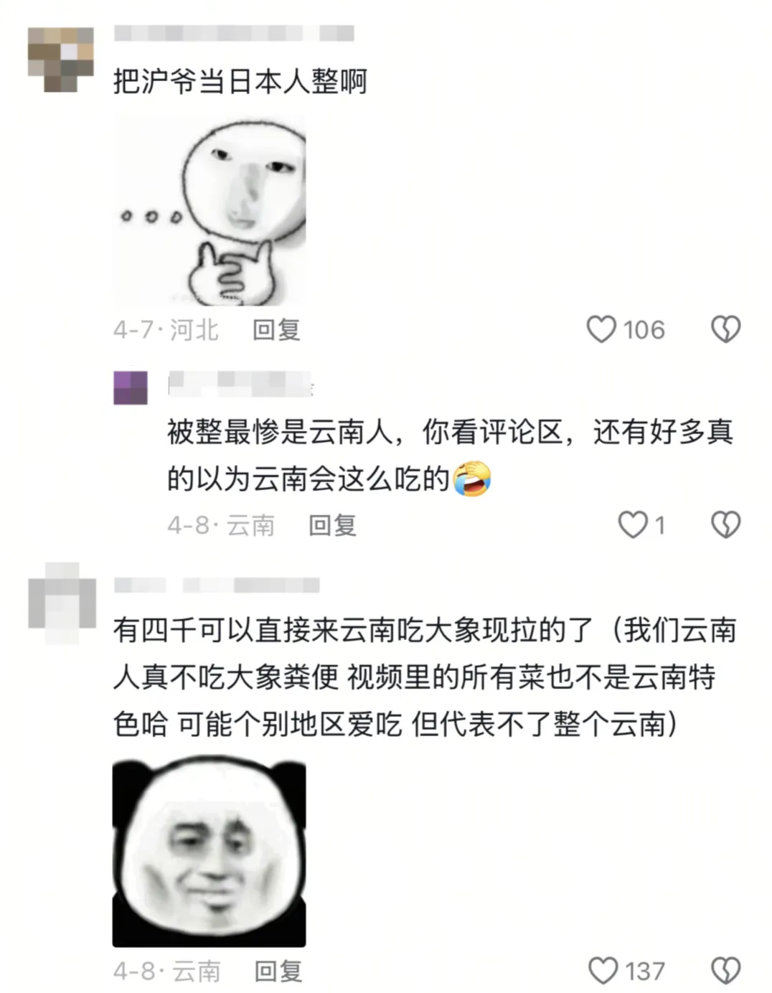Like the Hebei comment with 106 likes
The height and width of the screenshot is (993, 772).
(601, 329)
